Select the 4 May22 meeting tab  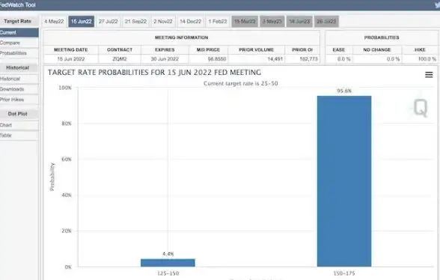point(54,22)
